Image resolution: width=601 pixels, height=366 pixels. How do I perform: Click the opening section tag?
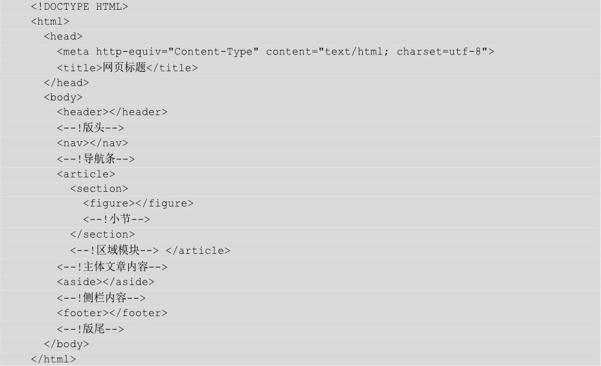[99, 189]
